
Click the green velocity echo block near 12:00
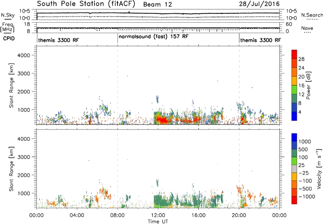tap(162, 200)
